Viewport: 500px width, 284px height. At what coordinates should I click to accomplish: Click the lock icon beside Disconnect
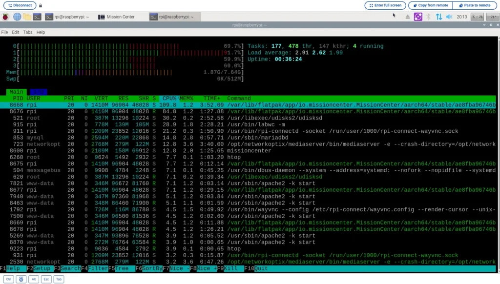(x=41, y=5)
